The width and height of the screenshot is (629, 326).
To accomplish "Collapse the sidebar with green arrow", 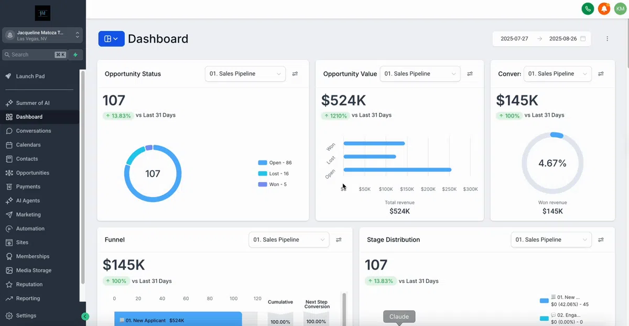I will [x=85, y=316].
